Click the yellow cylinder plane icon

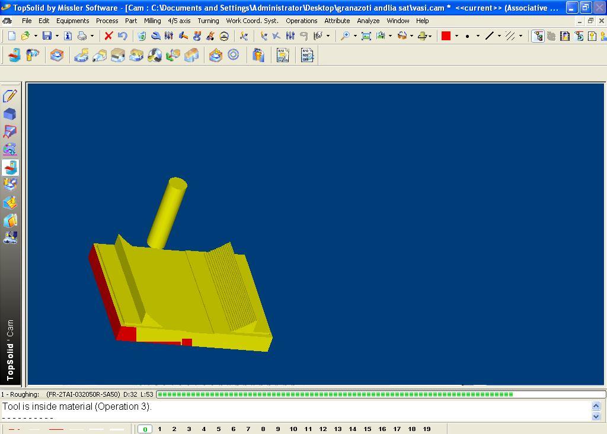click(x=422, y=36)
